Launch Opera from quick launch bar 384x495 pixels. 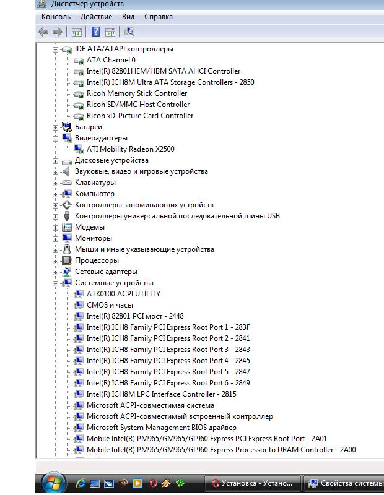click(153, 483)
